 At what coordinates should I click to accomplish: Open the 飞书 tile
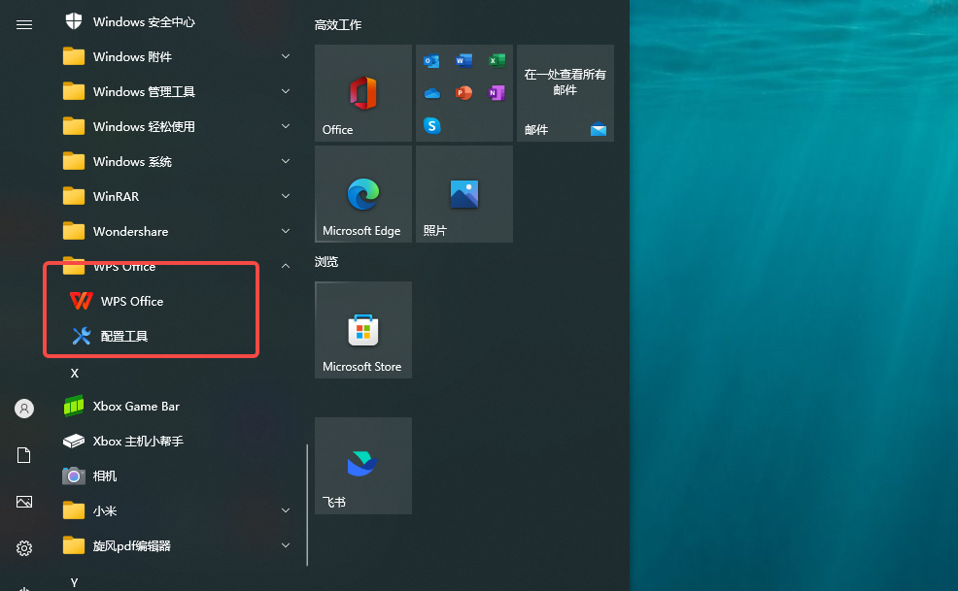coord(363,466)
